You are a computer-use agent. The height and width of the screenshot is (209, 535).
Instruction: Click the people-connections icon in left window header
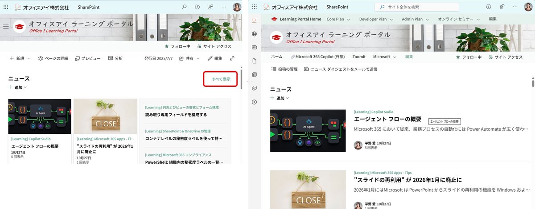pos(210,7)
